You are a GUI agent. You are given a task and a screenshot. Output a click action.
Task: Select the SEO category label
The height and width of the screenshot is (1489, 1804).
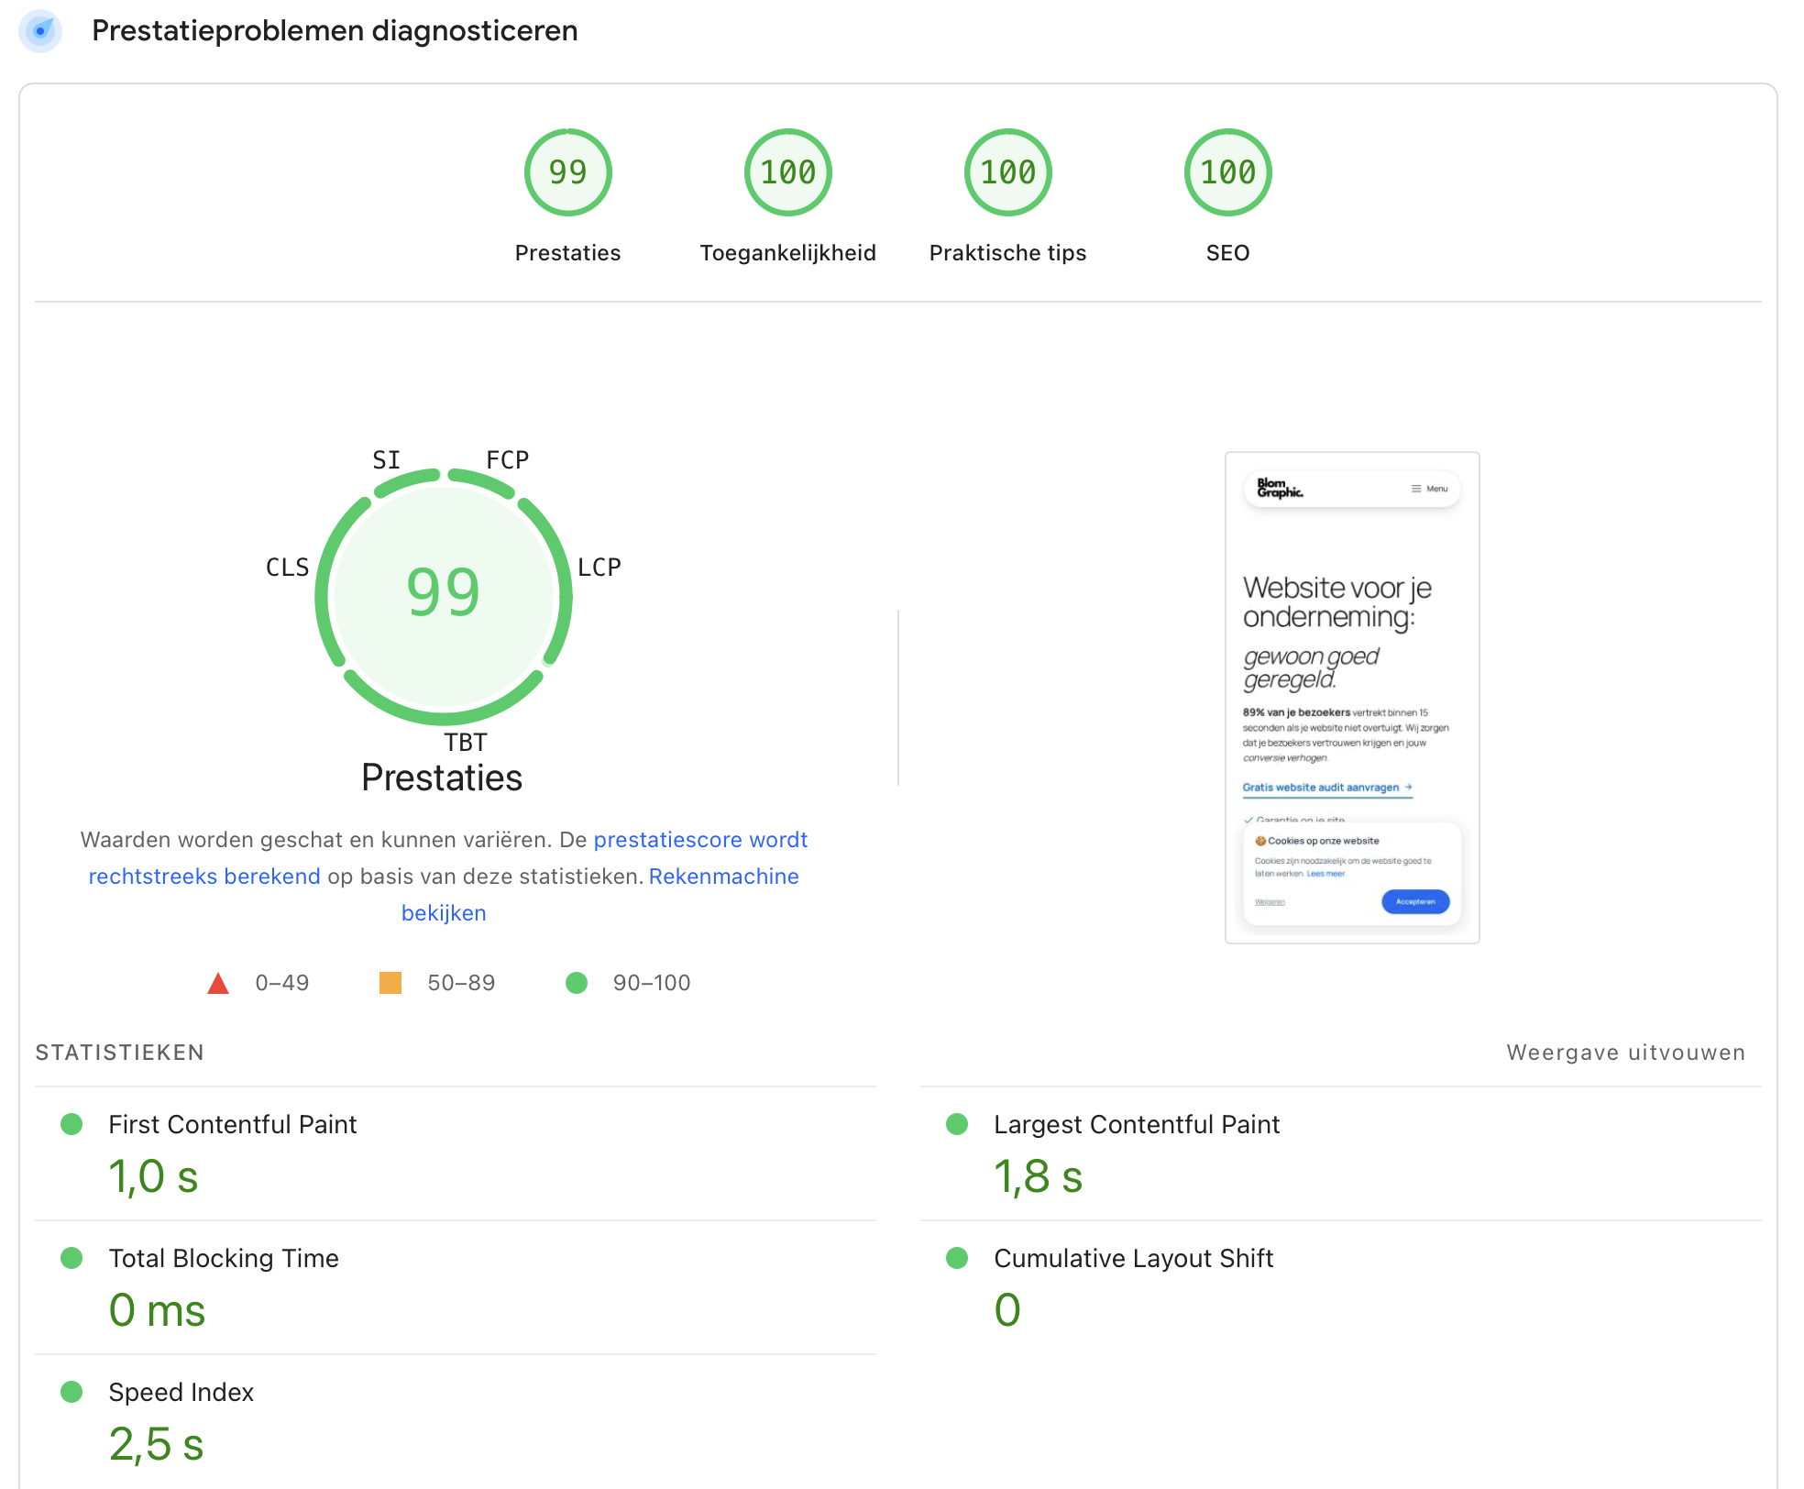coord(1227,253)
